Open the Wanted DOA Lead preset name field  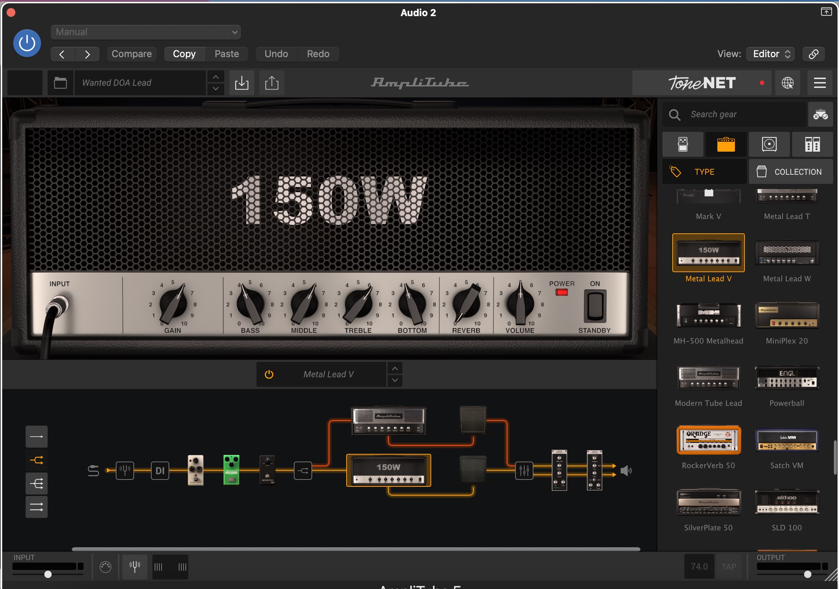click(140, 83)
